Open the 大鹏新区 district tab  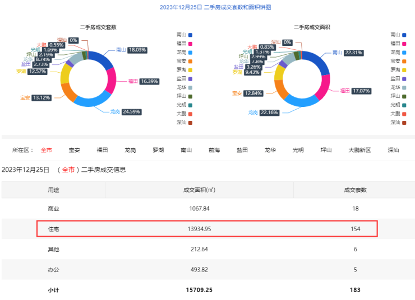pyautogui.click(x=359, y=150)
